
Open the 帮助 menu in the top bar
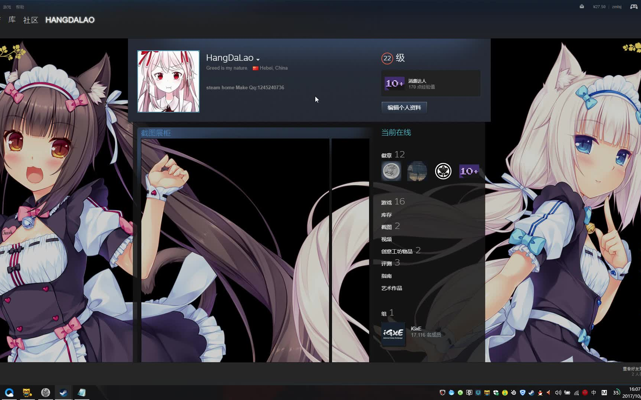(20, 7)
